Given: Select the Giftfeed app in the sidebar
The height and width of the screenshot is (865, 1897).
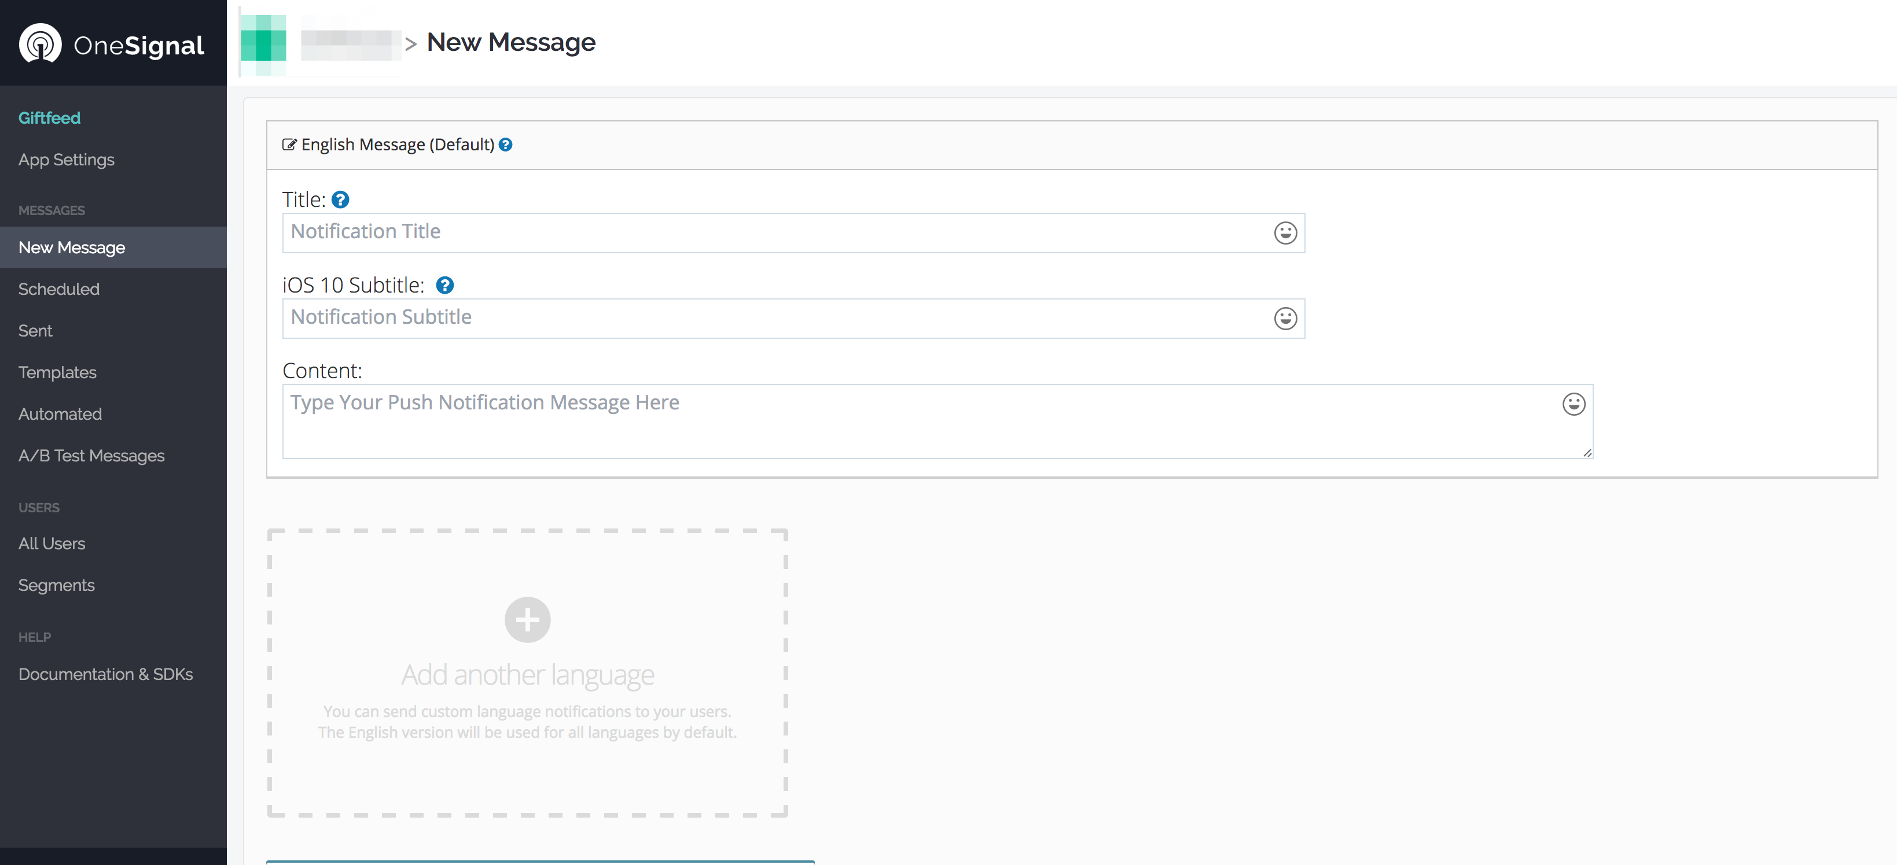Looking at the screenshot, I should pos(49,118).
